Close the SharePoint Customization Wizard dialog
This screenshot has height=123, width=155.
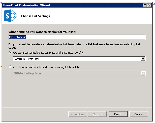(149, 5)
